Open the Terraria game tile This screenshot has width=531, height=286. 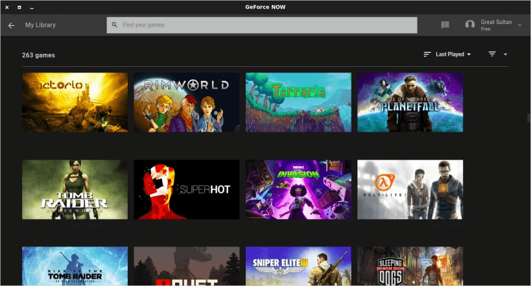(298, 102)
